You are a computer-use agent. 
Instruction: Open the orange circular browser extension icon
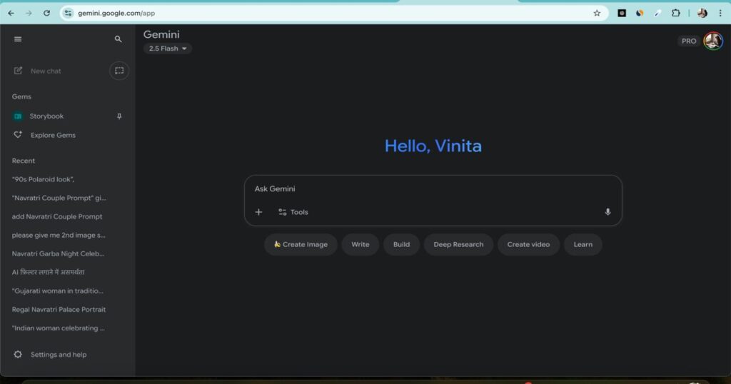(x=640, y=13)
